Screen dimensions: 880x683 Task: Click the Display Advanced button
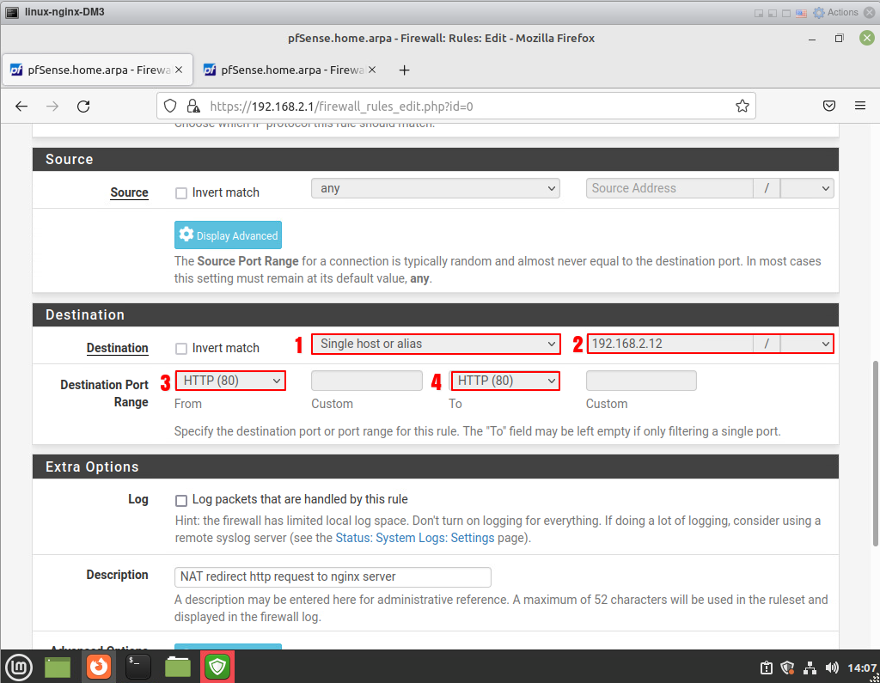click(228, 235)
